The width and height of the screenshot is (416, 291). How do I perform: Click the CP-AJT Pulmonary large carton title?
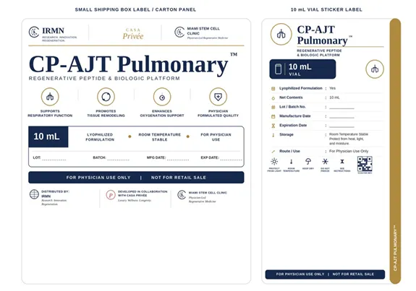(x=128, y=64)
